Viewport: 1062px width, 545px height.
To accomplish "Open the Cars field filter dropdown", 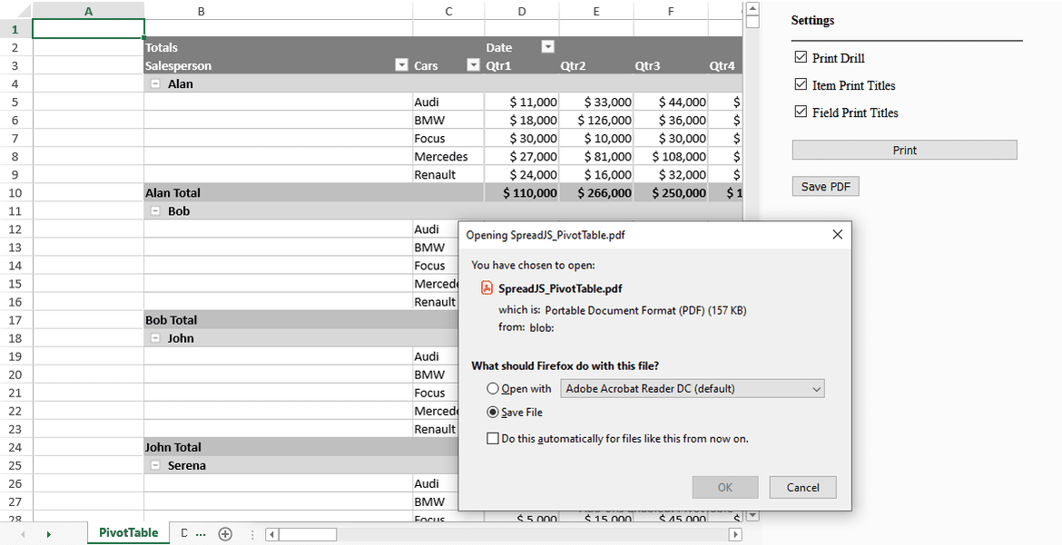I will point(473,64).
